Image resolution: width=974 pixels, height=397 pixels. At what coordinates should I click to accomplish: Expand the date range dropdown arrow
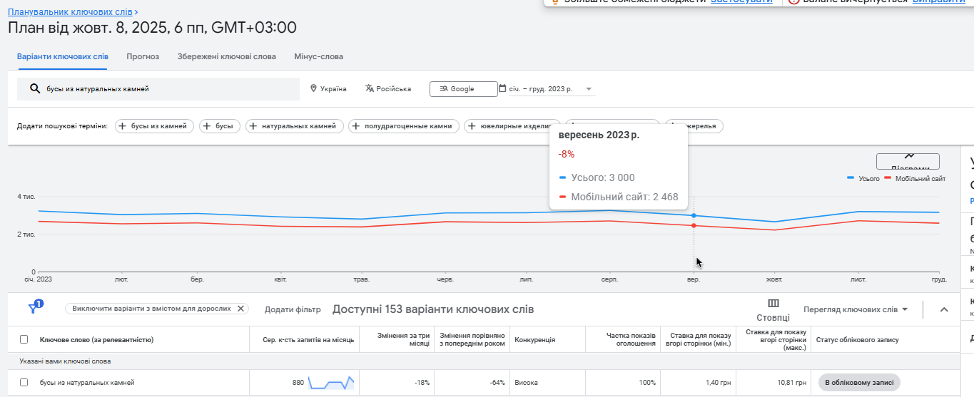click(x=589, y=89)
